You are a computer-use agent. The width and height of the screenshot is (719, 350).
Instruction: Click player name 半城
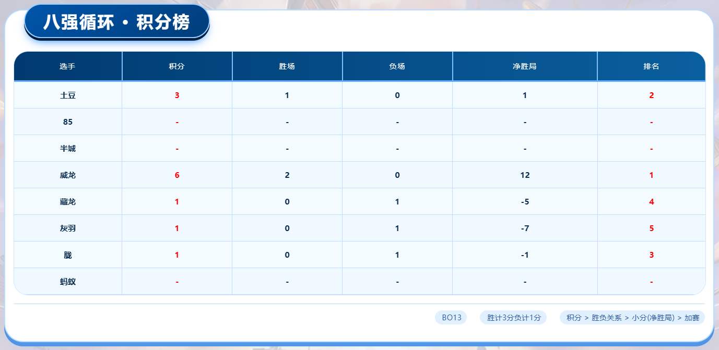coord(68,149)
